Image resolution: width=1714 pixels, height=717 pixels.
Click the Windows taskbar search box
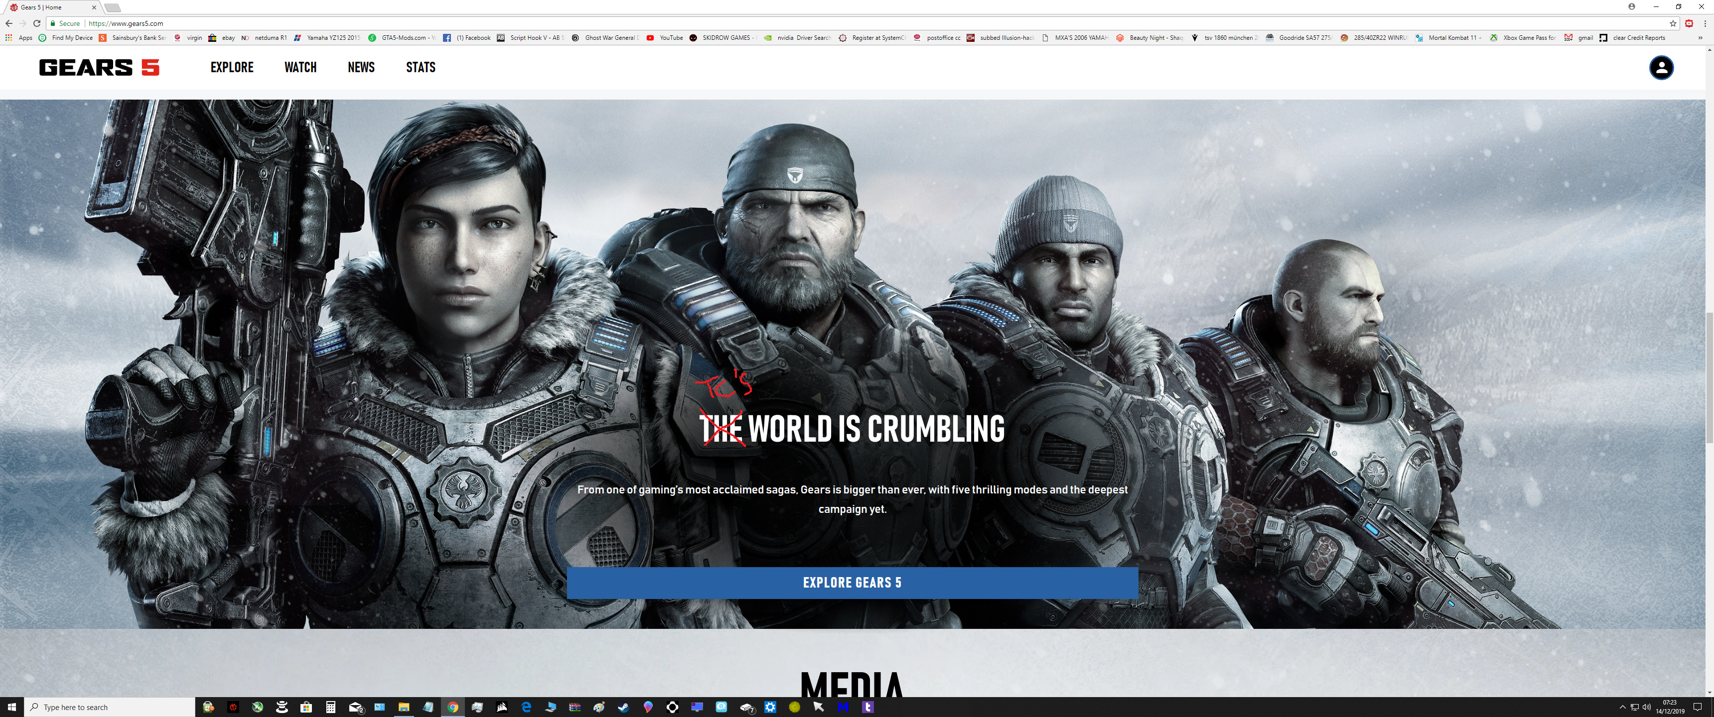tap(110, 707)
